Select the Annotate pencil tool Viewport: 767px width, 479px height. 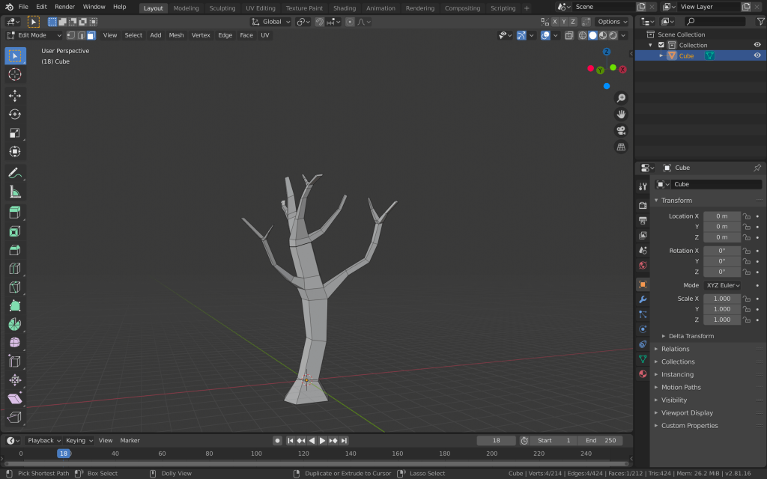click(x=15, y=173)
